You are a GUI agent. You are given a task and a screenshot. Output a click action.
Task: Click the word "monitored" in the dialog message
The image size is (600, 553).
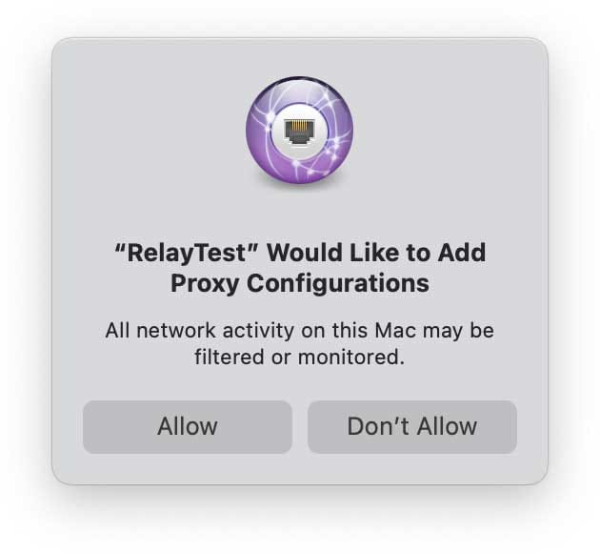pyautogui.click(x=348, y=357)
